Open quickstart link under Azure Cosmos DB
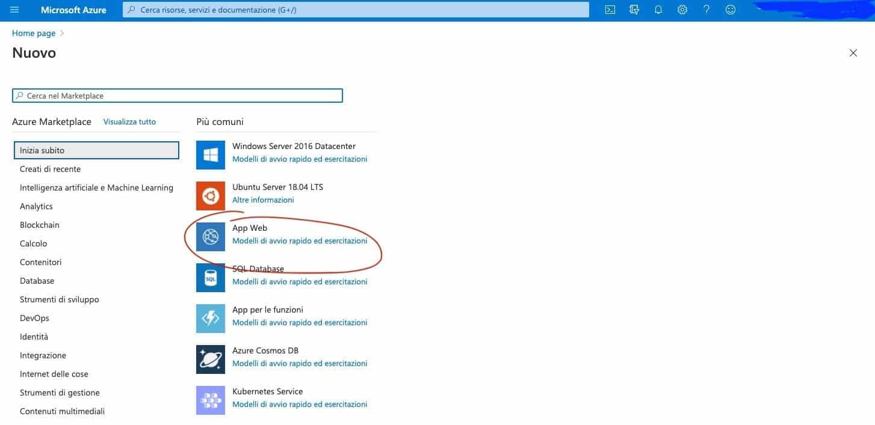Image resolution: width=875 pixels, height=425 pixels. (x=300, y=364)
